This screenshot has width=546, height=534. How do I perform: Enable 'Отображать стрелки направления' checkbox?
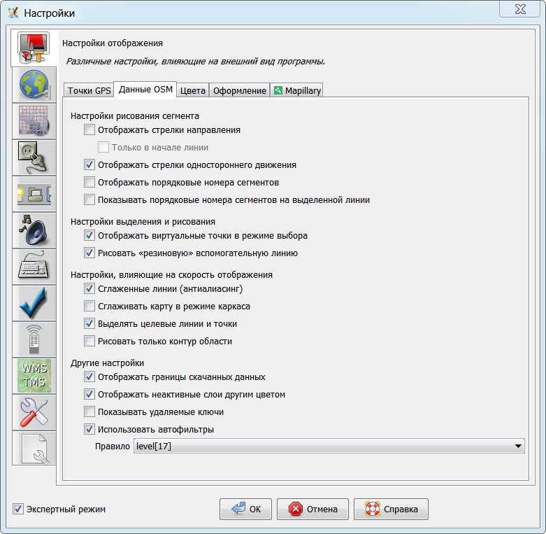point(89,129)
